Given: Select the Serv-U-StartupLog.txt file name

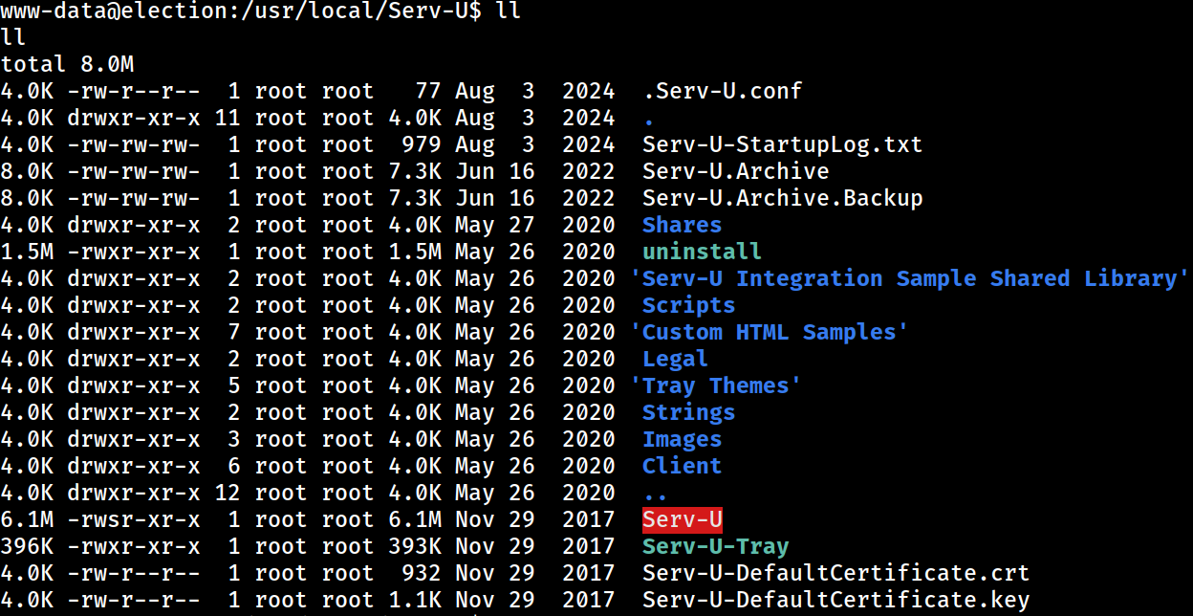Looking at the screenshot, I should pyautogui.click(x=782, y=144).
